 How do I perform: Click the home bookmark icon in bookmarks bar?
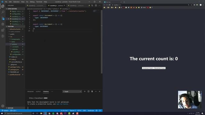pos(126,7)
